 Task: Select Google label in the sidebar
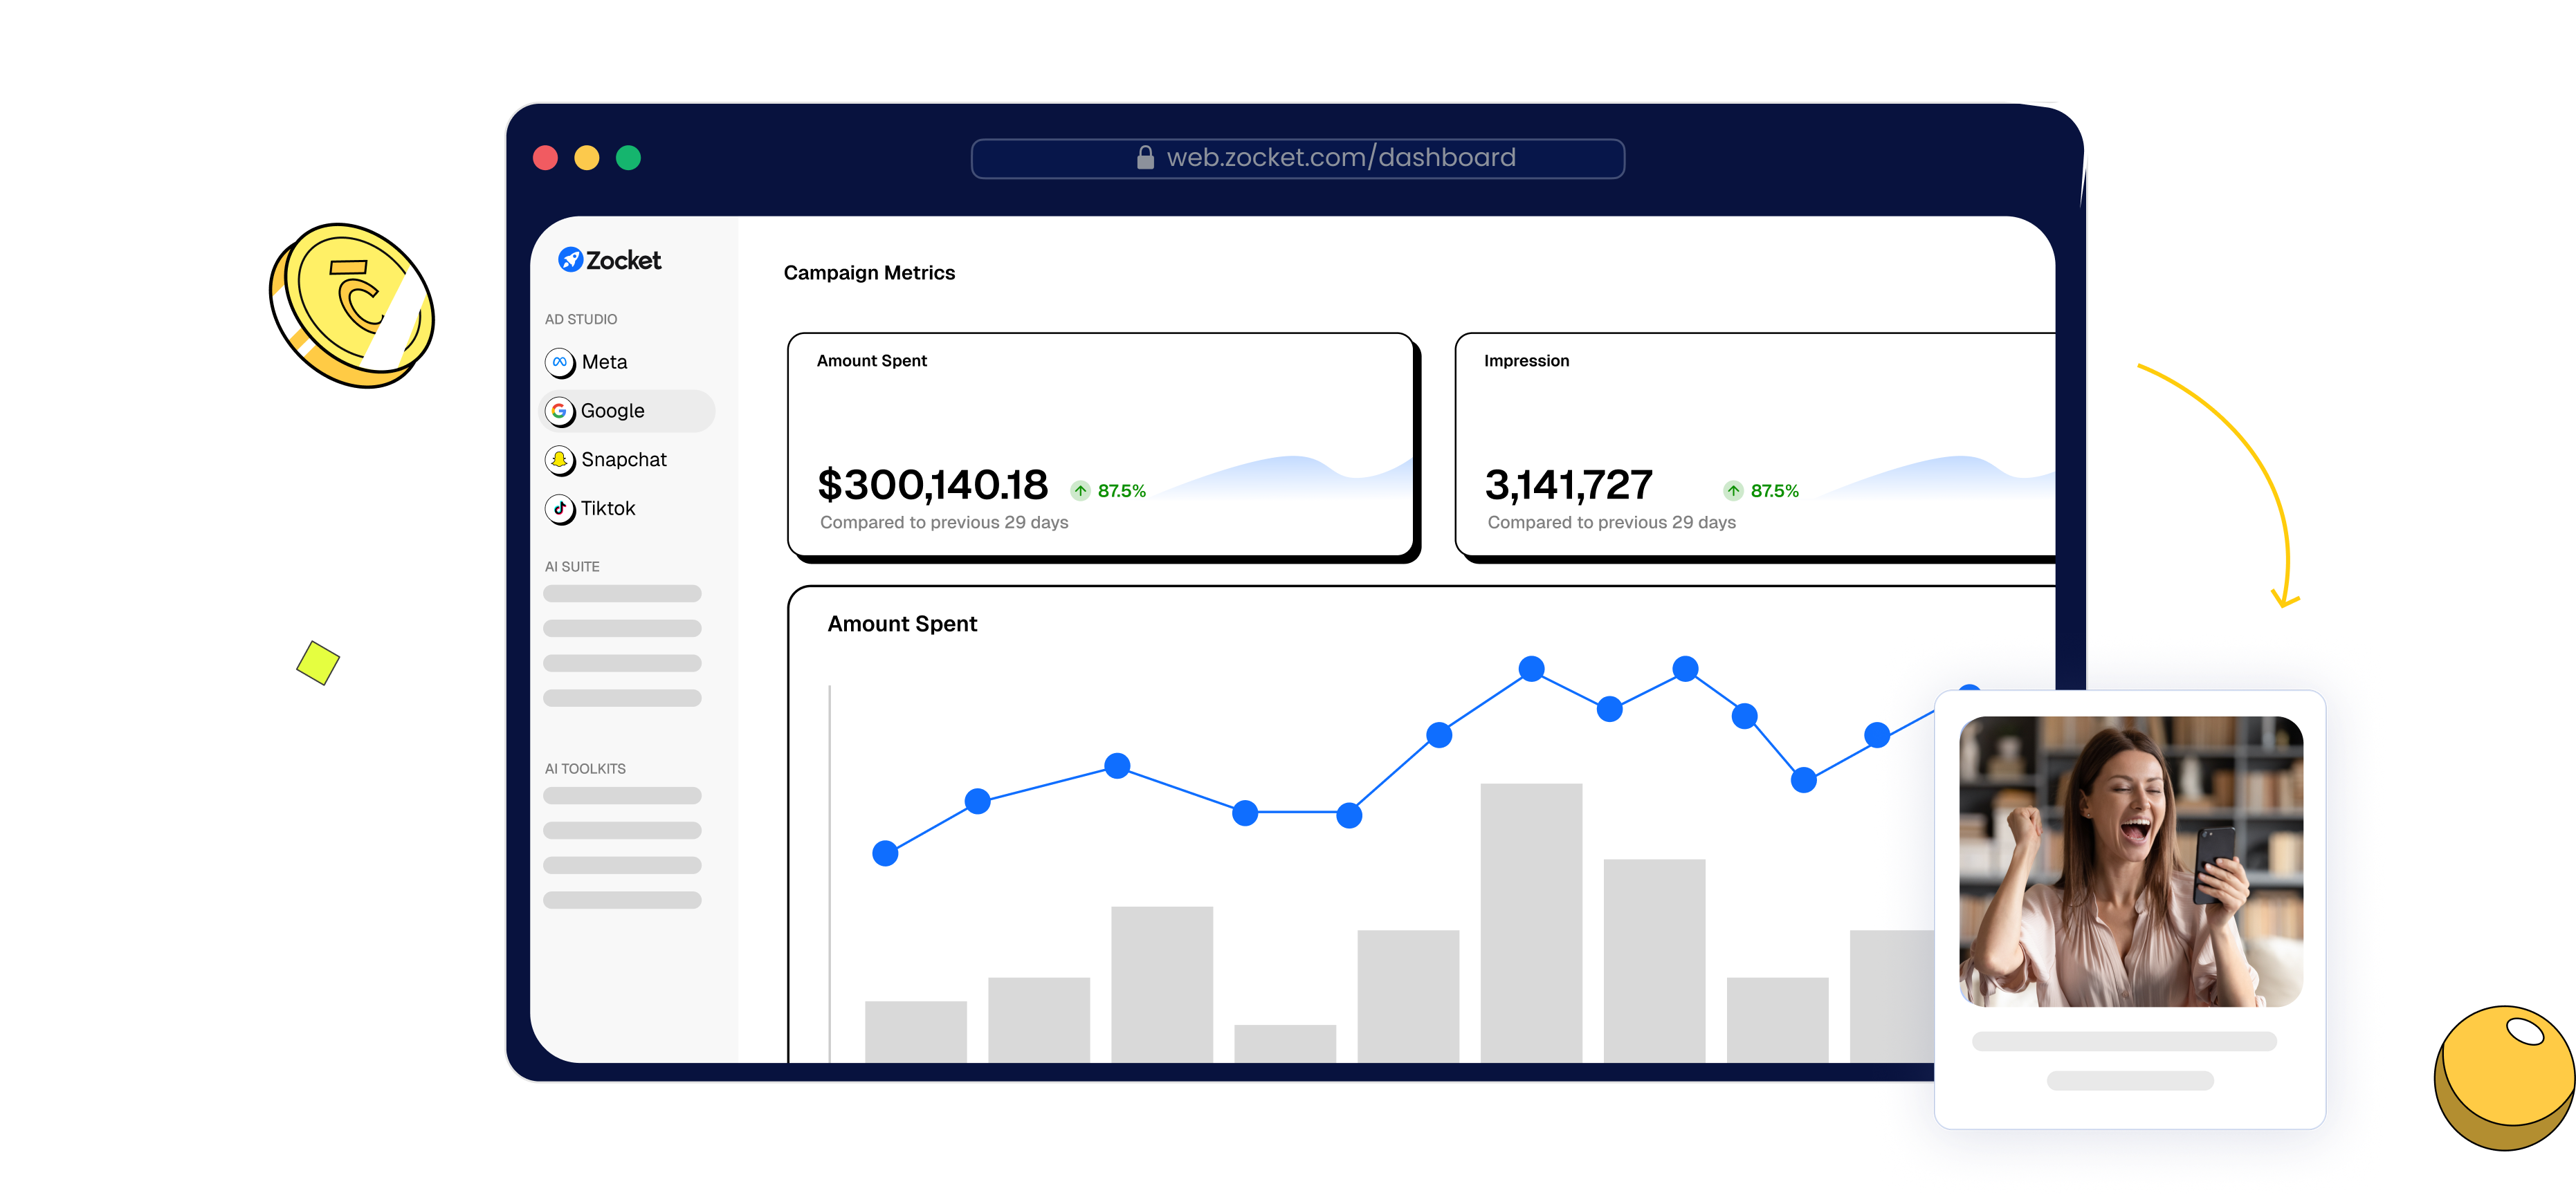[612, 411]
